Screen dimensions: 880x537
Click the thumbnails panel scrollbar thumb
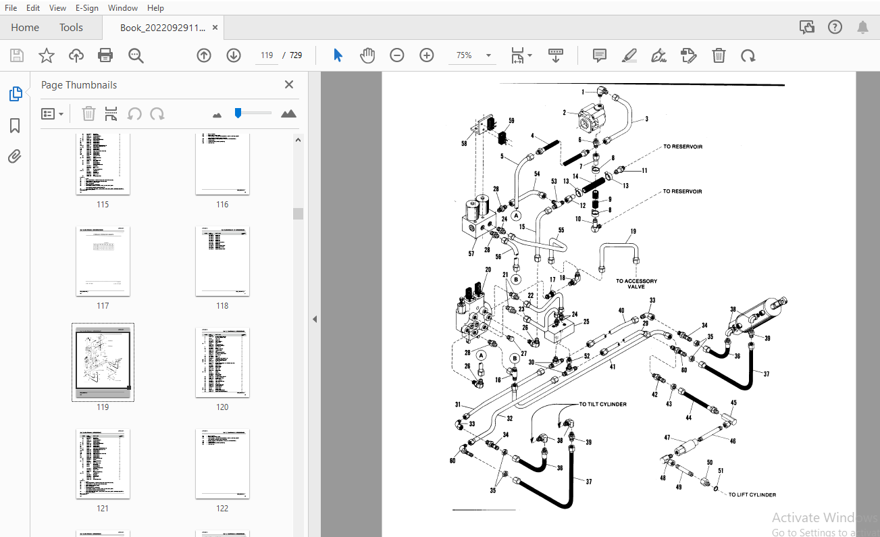pyautogui.click(x=298, y=213)
